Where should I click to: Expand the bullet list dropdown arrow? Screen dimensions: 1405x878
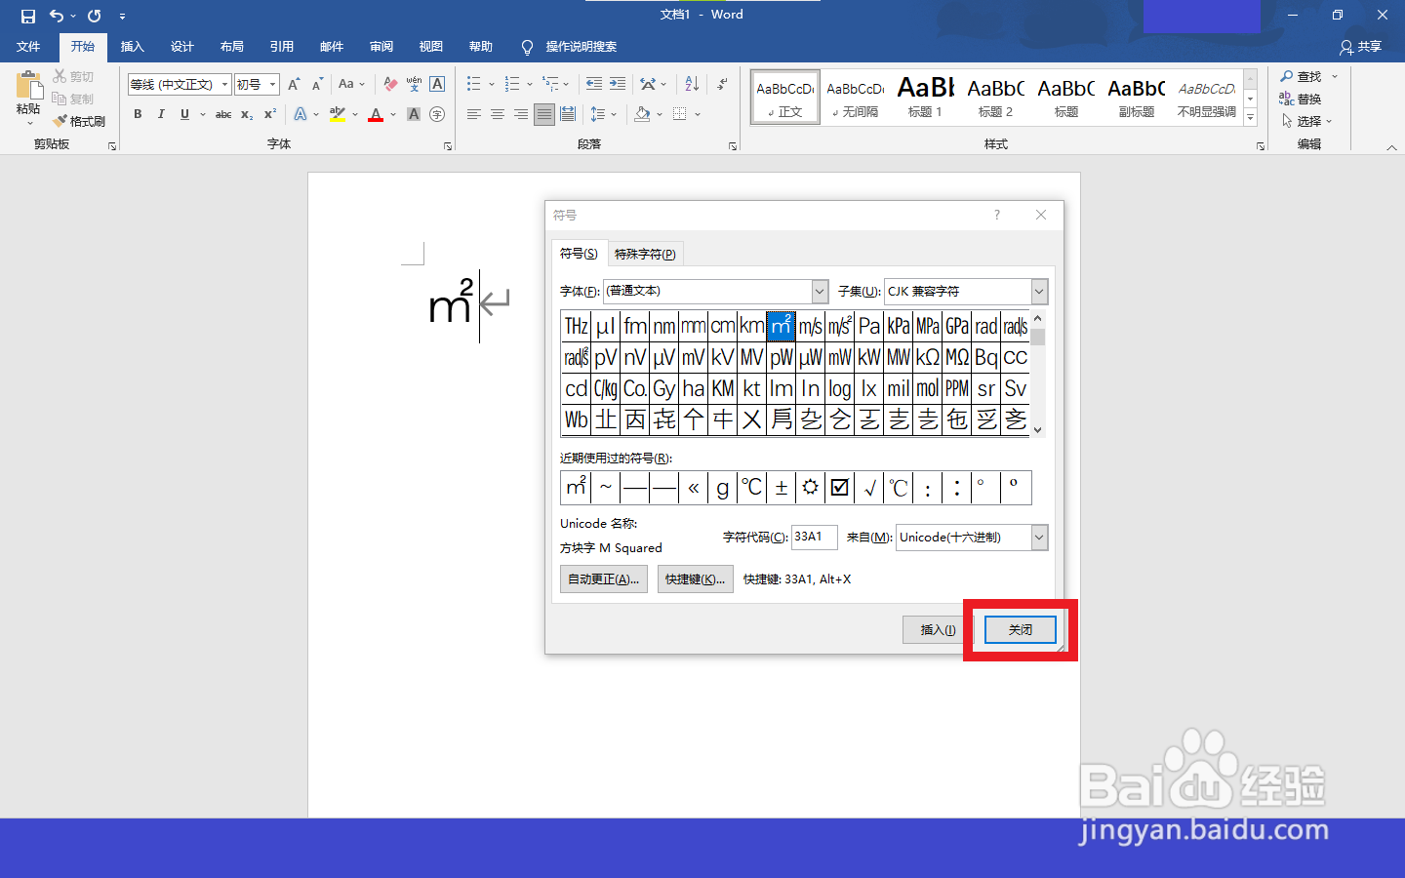[492, 84]
